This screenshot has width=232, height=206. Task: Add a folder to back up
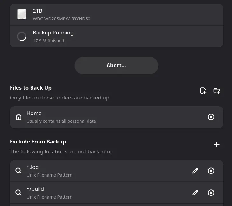click(x=216, y=91)
